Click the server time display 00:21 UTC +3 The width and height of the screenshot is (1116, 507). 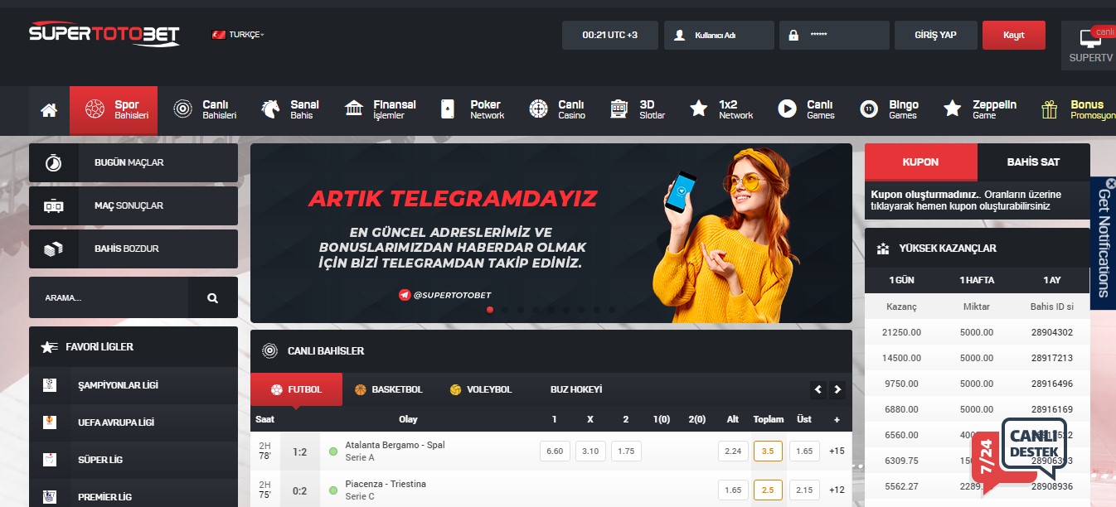(610, 36)
